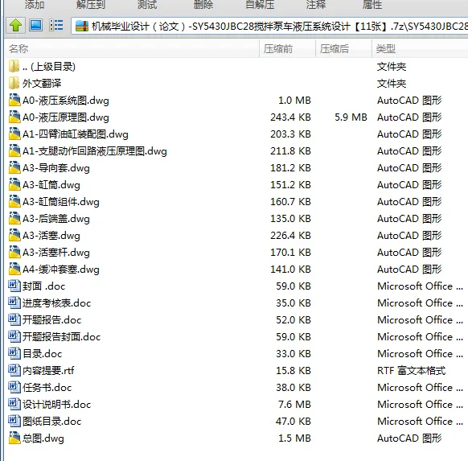Click DWG icon of A3-后端盖.dwg
Image resolution: width=468 pixels, height=461 pixels.
pos(14,218)
